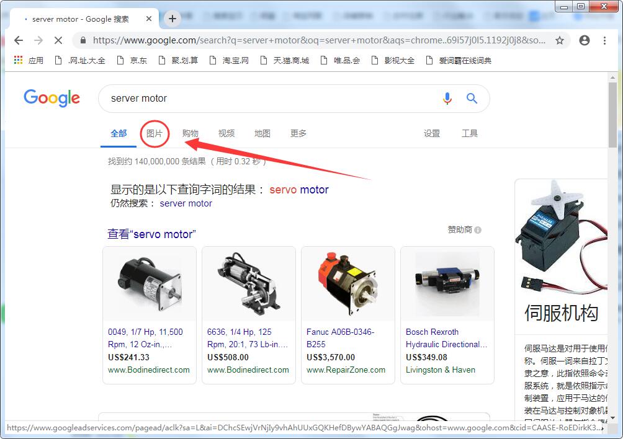Switch to the 视频 videos tab
623x439 pixels.
(x=226, y=133)
